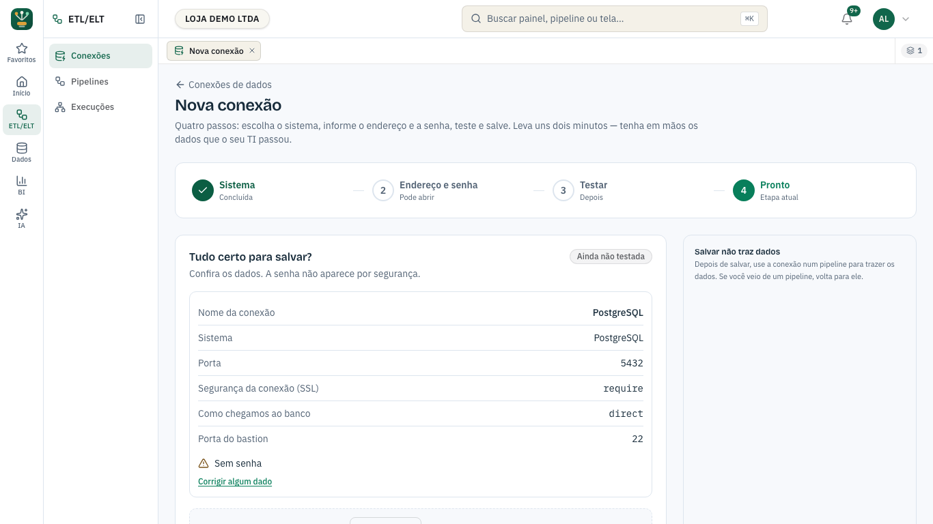Open notifications bell icon

[847, 19]
